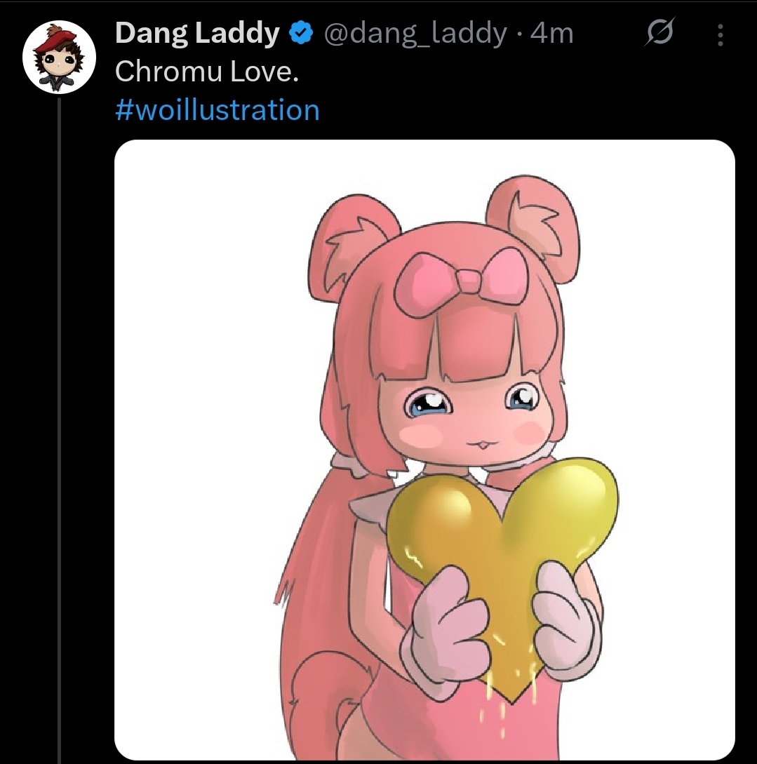The image size is (757, 764).
Task: Select the "Chromu Love." tweet text
Action: (x=206, y=72)
